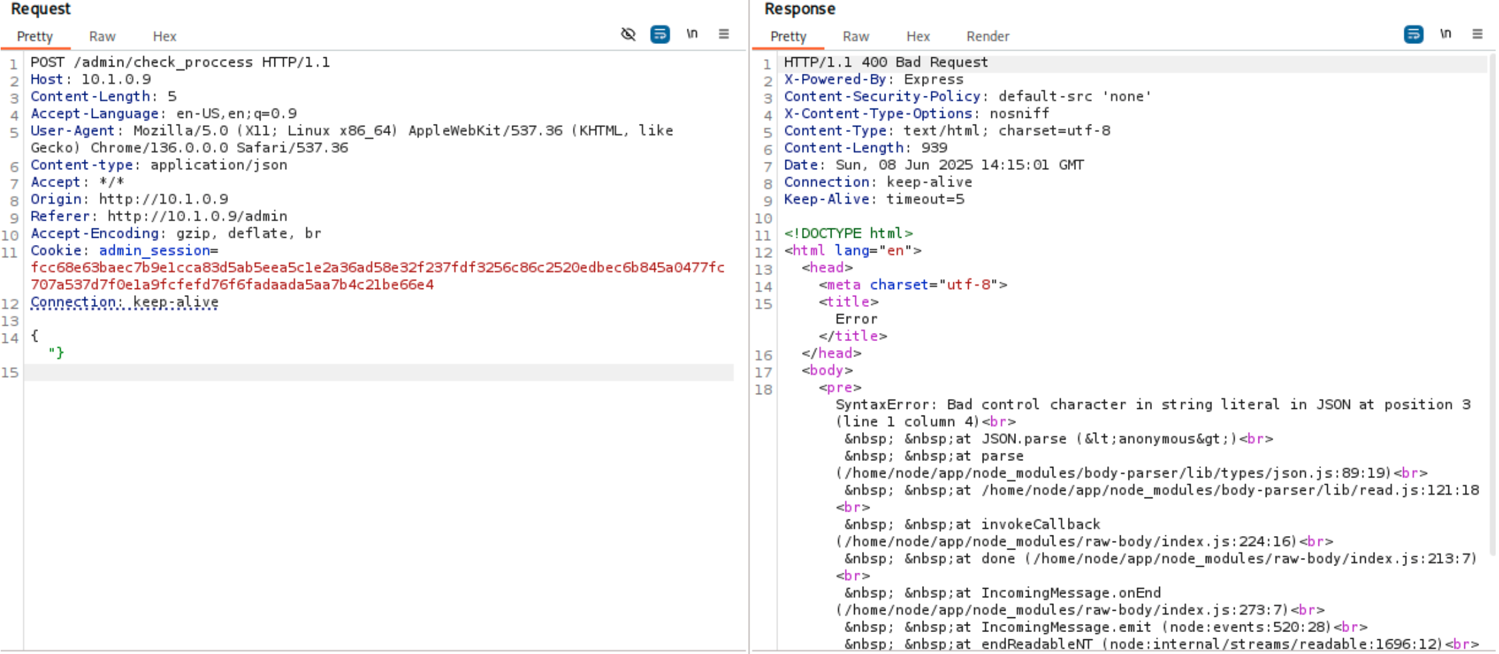Click the Accept-Encoding header line
The image size is (1499, 654).
[176, 233]
